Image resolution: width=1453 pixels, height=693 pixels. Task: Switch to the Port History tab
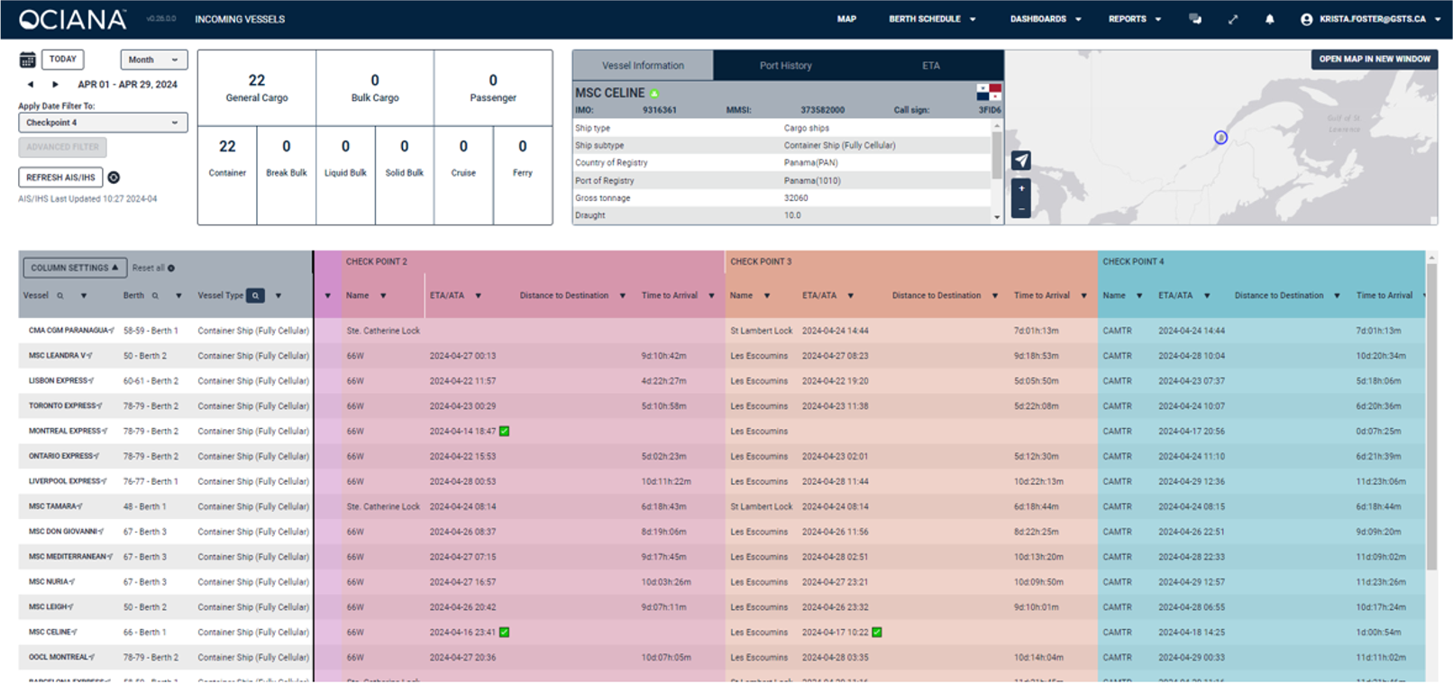point(785,66)
